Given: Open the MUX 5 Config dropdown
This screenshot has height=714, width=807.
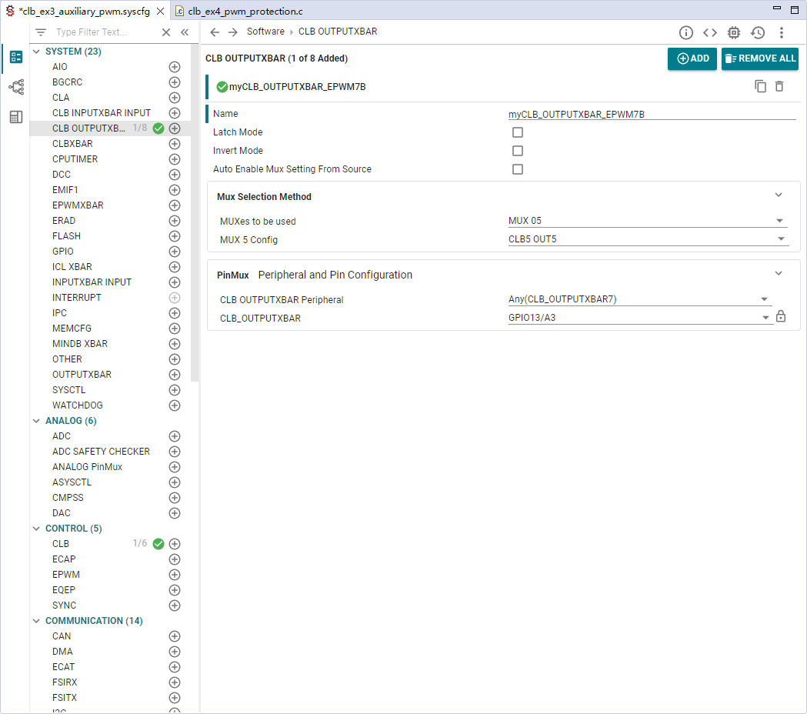Looking at the screenshot, I should point(648,239).
